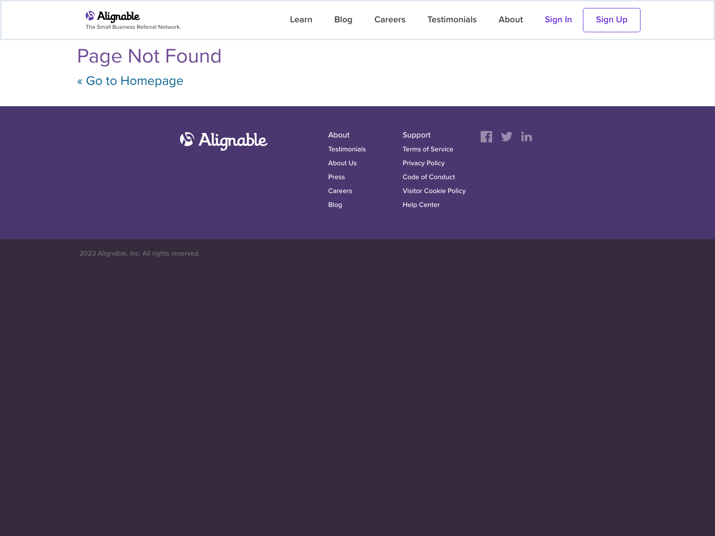The image size is (715, 536).
Task: Open the LinkedIn icon in the footer
Action: pos(527,136)
